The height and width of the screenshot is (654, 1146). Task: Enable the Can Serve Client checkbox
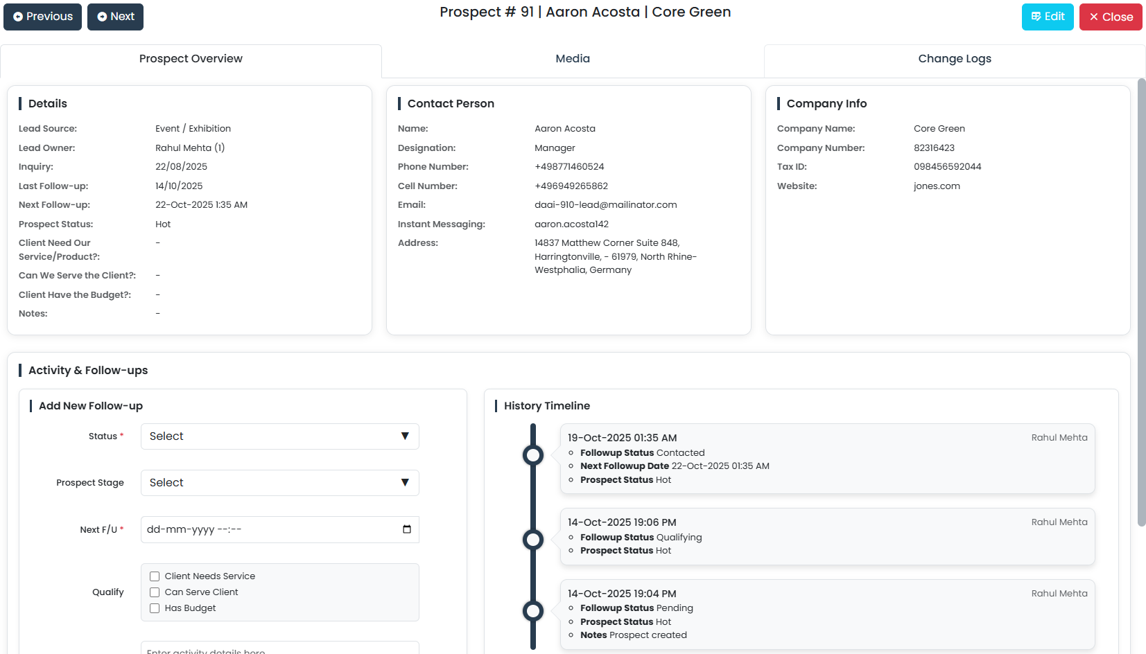tap(154, 592)
